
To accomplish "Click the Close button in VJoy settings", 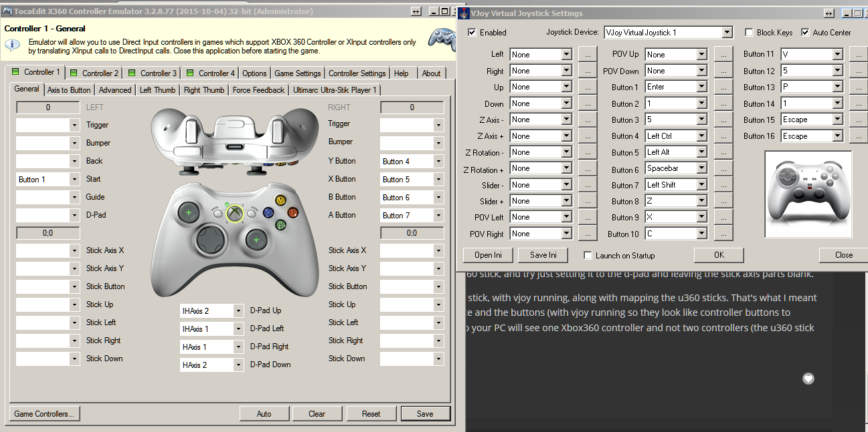I will point(843,255).
